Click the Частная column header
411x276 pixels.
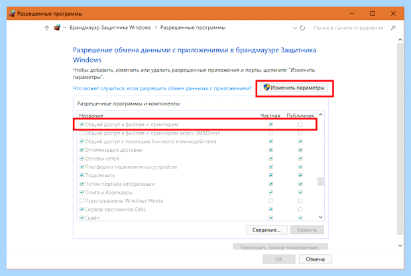click(270, 115)
